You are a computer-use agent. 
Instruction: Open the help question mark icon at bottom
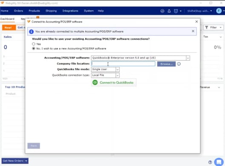210,162
